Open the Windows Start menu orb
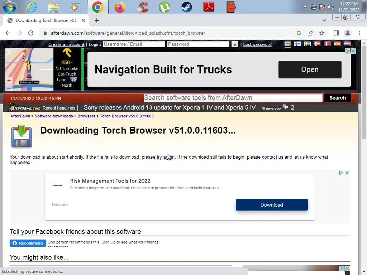The width and height of the screenshot is (367, 275). [10, 7]
